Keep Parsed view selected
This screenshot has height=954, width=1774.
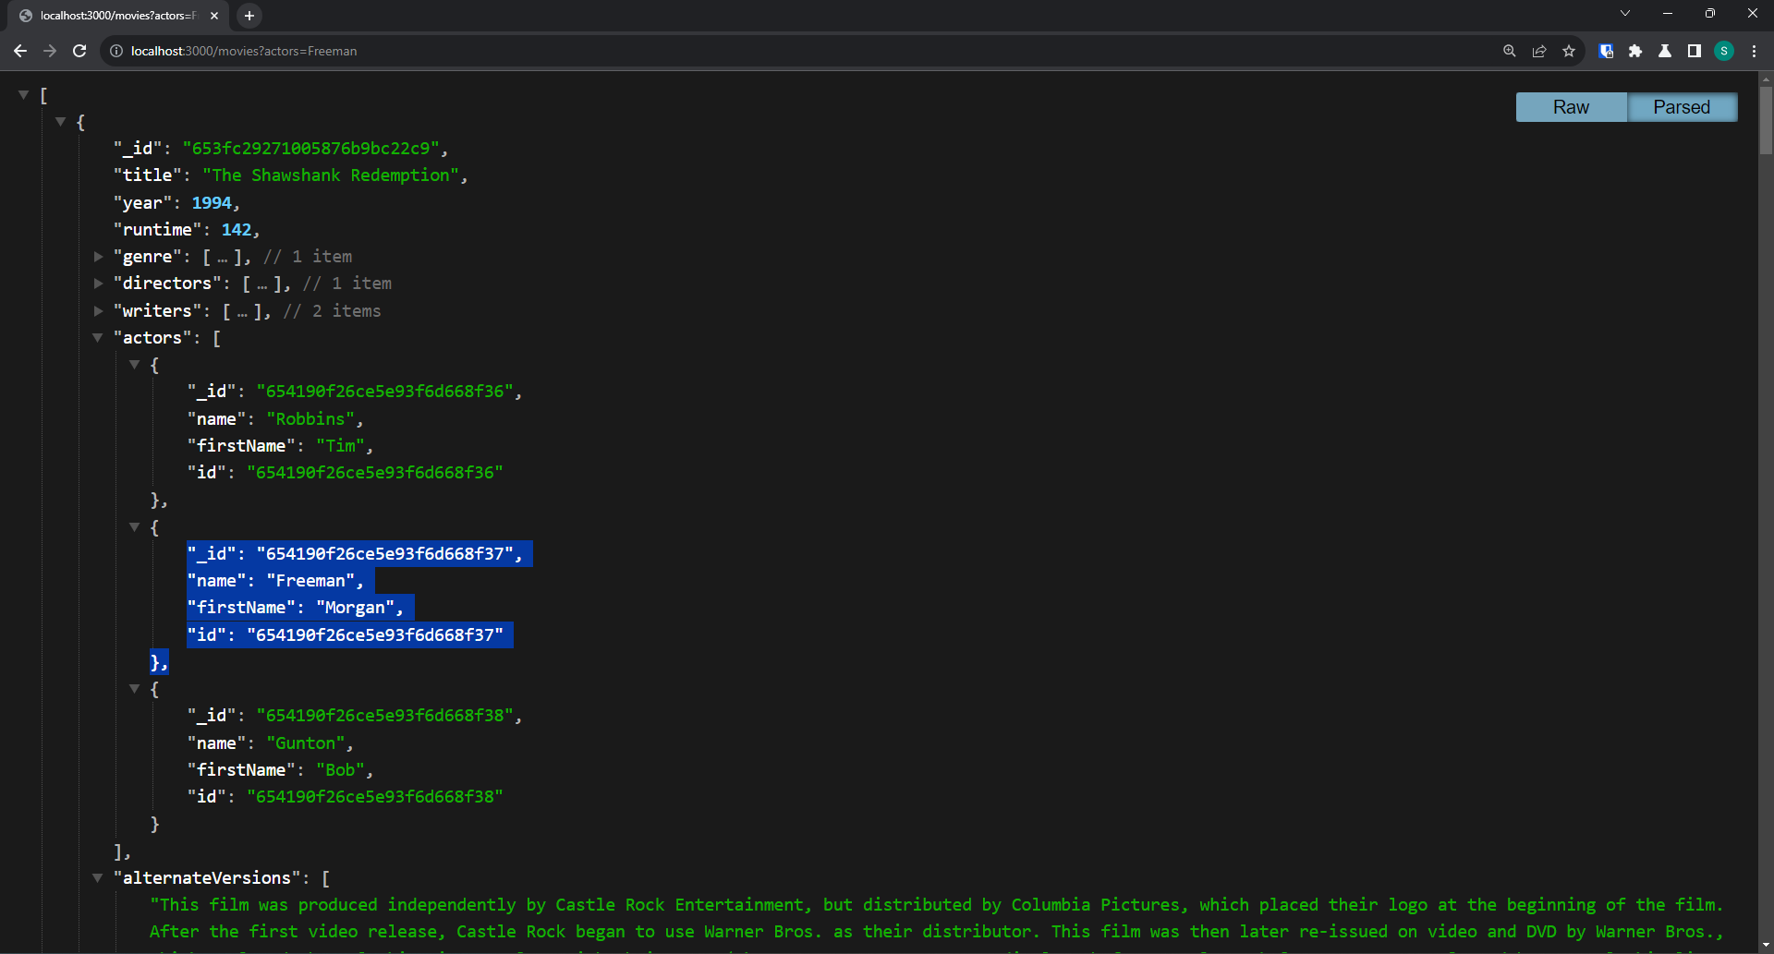click(x=1682, y=107)
